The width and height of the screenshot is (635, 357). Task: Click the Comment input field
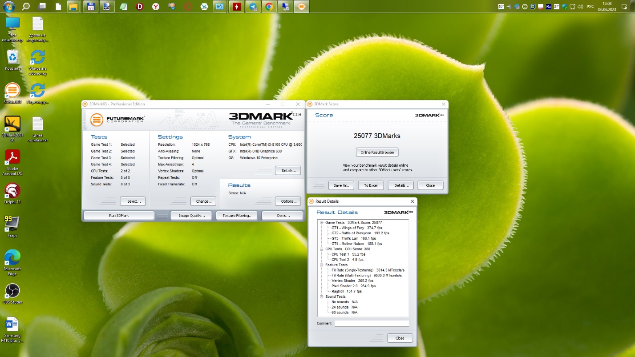coord(372,323)
